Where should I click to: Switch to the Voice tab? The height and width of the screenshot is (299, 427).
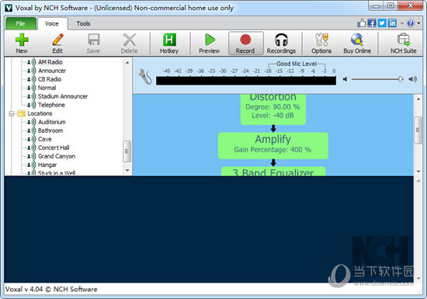[52, 24]
